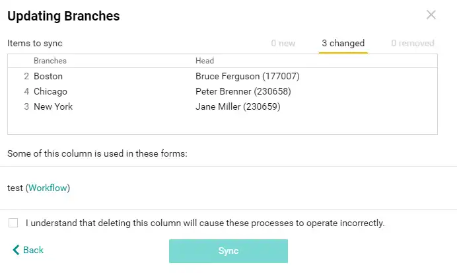Click the Head column header
This screenshot has height=273, width=457.
(205, 61)
